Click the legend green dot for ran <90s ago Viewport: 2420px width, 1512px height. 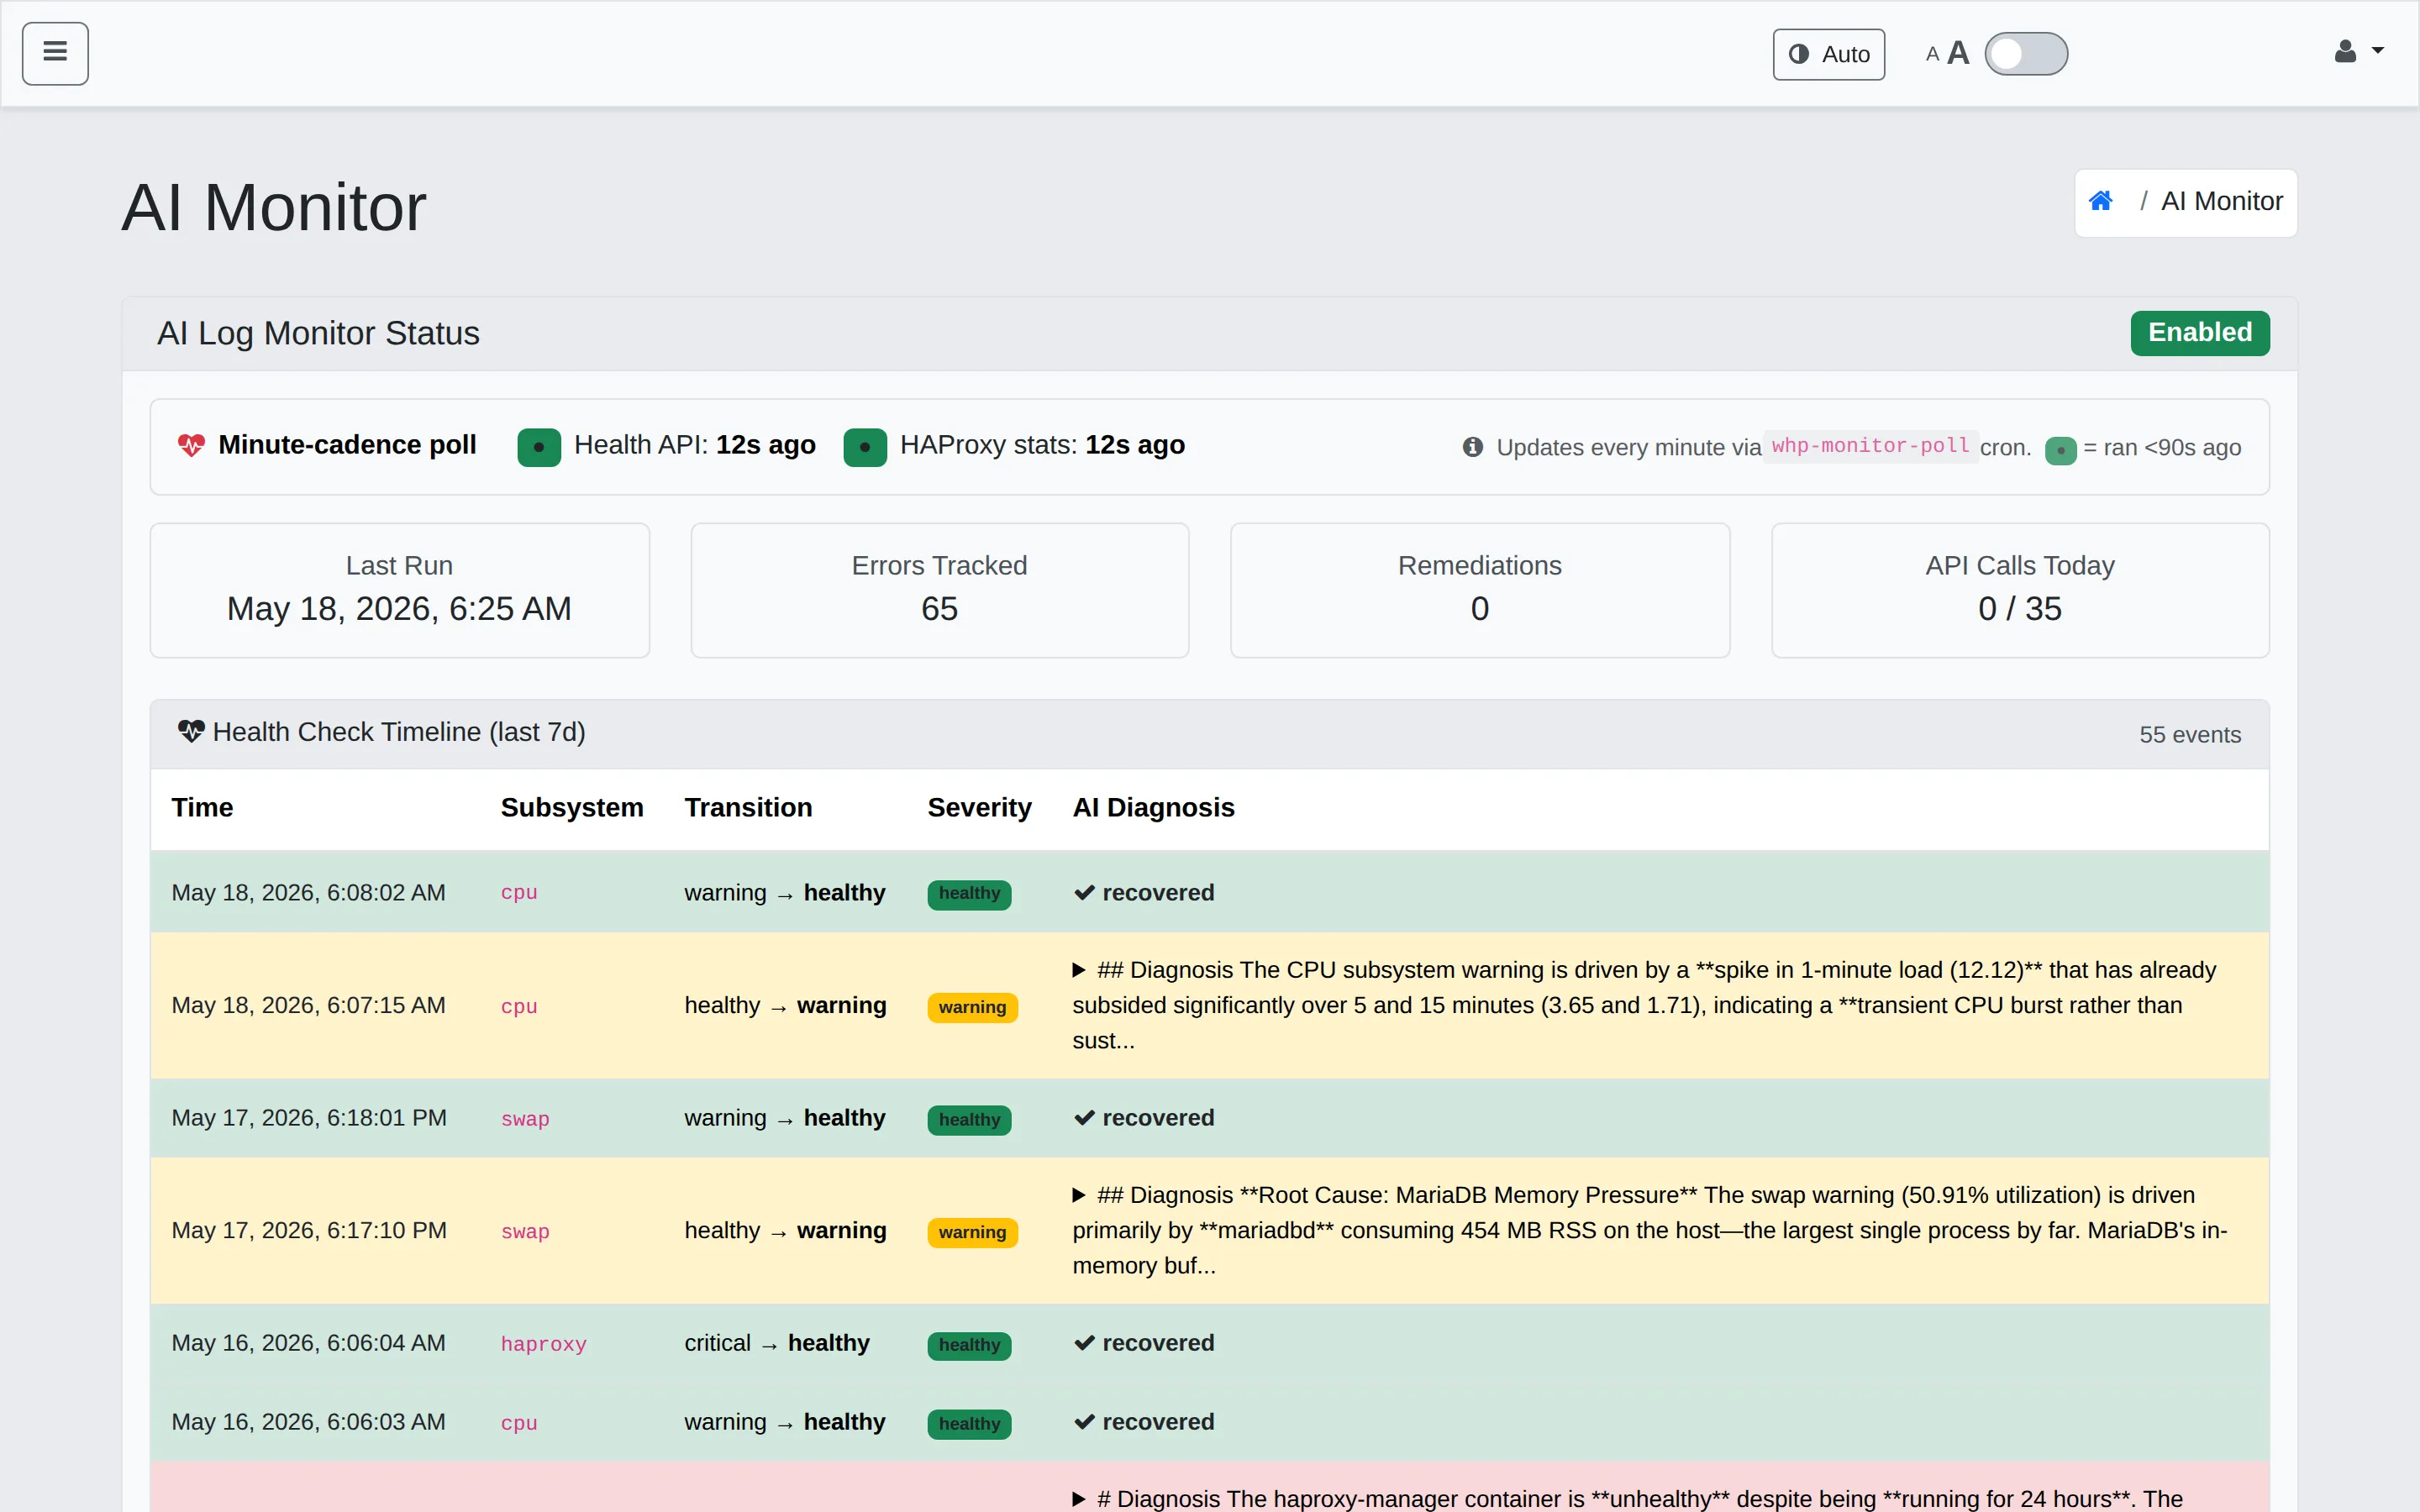pyautogui.click(x=2060, y=450)
